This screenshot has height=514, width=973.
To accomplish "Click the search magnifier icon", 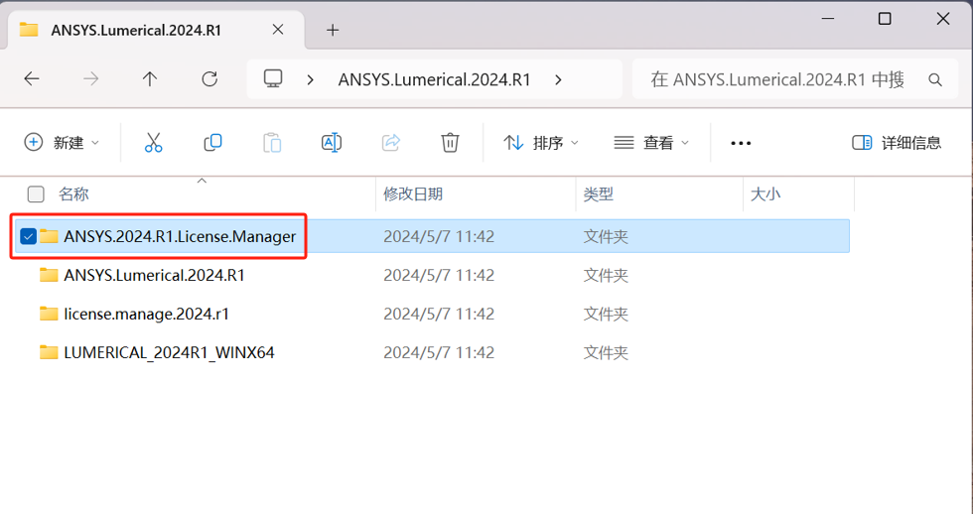I will tap(934, 79).
